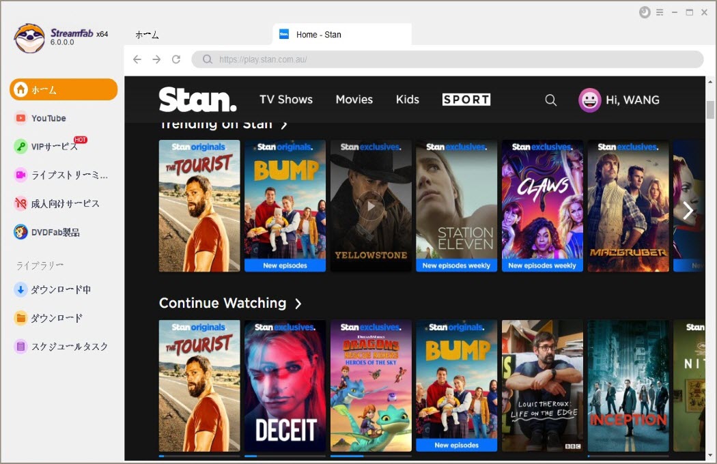The height and width of the screenshot is (464, 717).
Task: Click the address bar search icon
Action: tap(208, 59)
